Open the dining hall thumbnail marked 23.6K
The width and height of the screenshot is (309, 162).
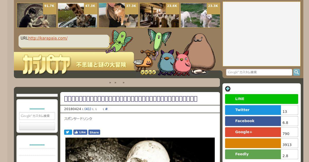159,15
